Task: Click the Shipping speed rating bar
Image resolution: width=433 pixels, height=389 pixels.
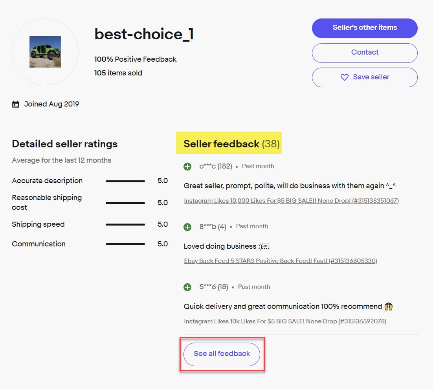Action: pyautogui.click(x=125, y=225)
